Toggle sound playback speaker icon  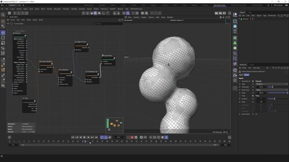(x=110, y=137)
